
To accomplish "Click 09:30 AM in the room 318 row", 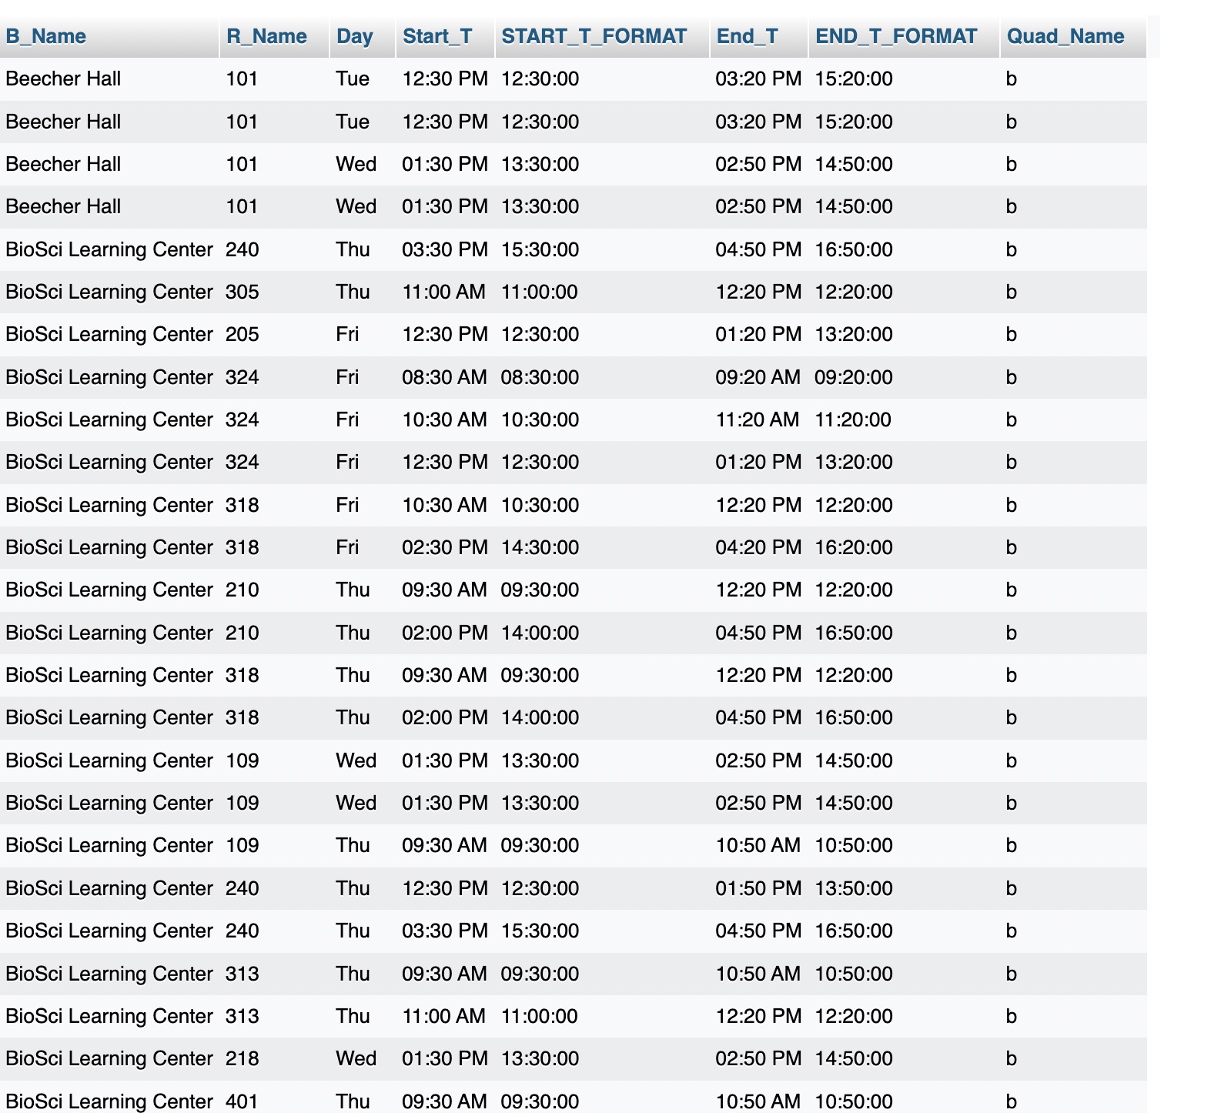I will pyautogui.click(x=444, y=675).
